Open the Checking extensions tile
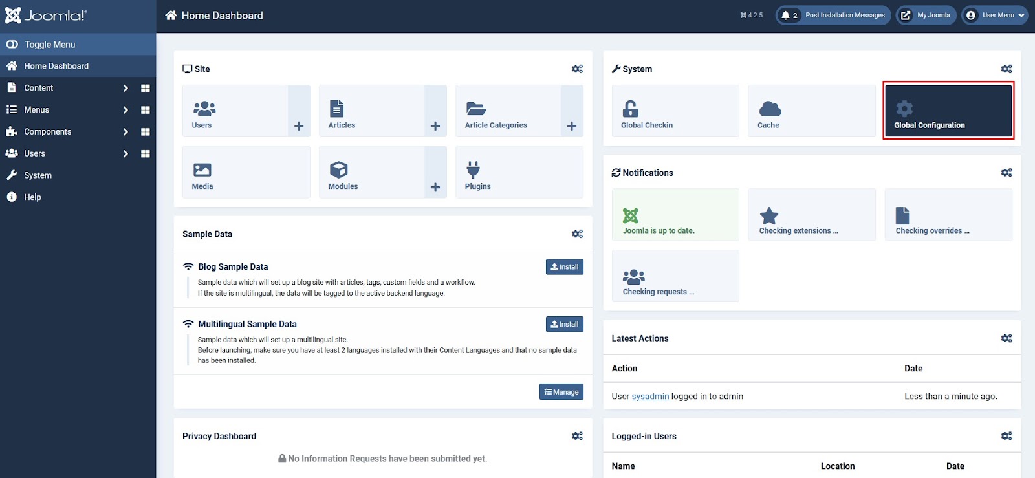This screenshot has height=478, width=1035. point(812,215)
